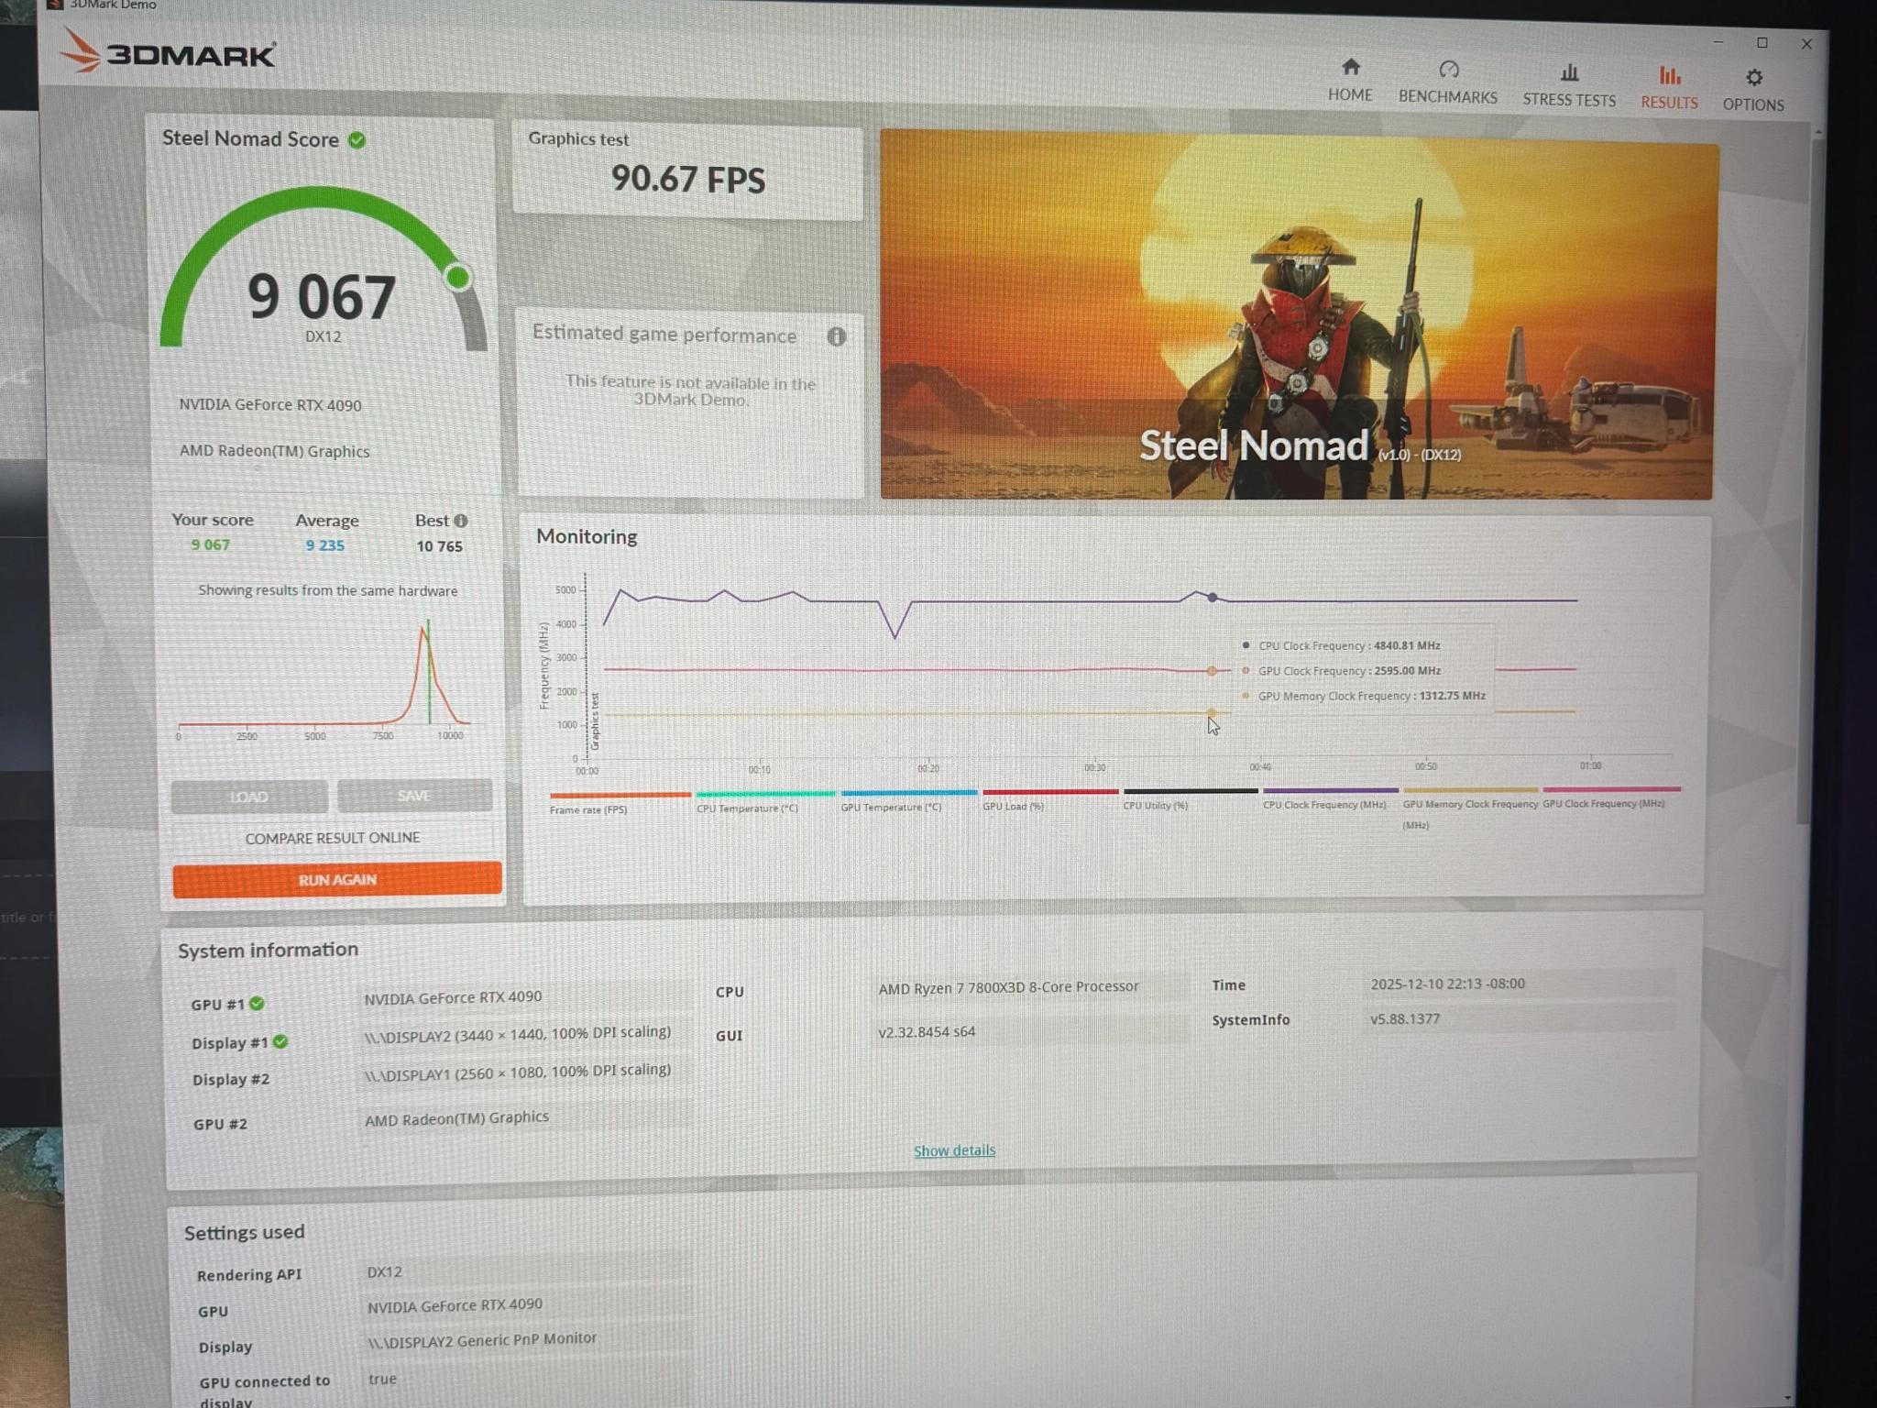Open the Options tab
This screenshot has width=1877, height=1408.
click(x=1752, y=90)
